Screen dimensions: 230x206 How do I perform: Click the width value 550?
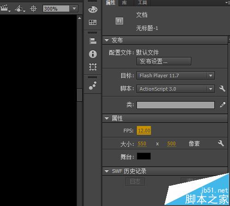point(142,143)
